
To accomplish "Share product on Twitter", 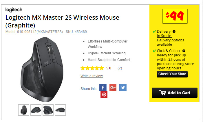I will pos(123,88).
